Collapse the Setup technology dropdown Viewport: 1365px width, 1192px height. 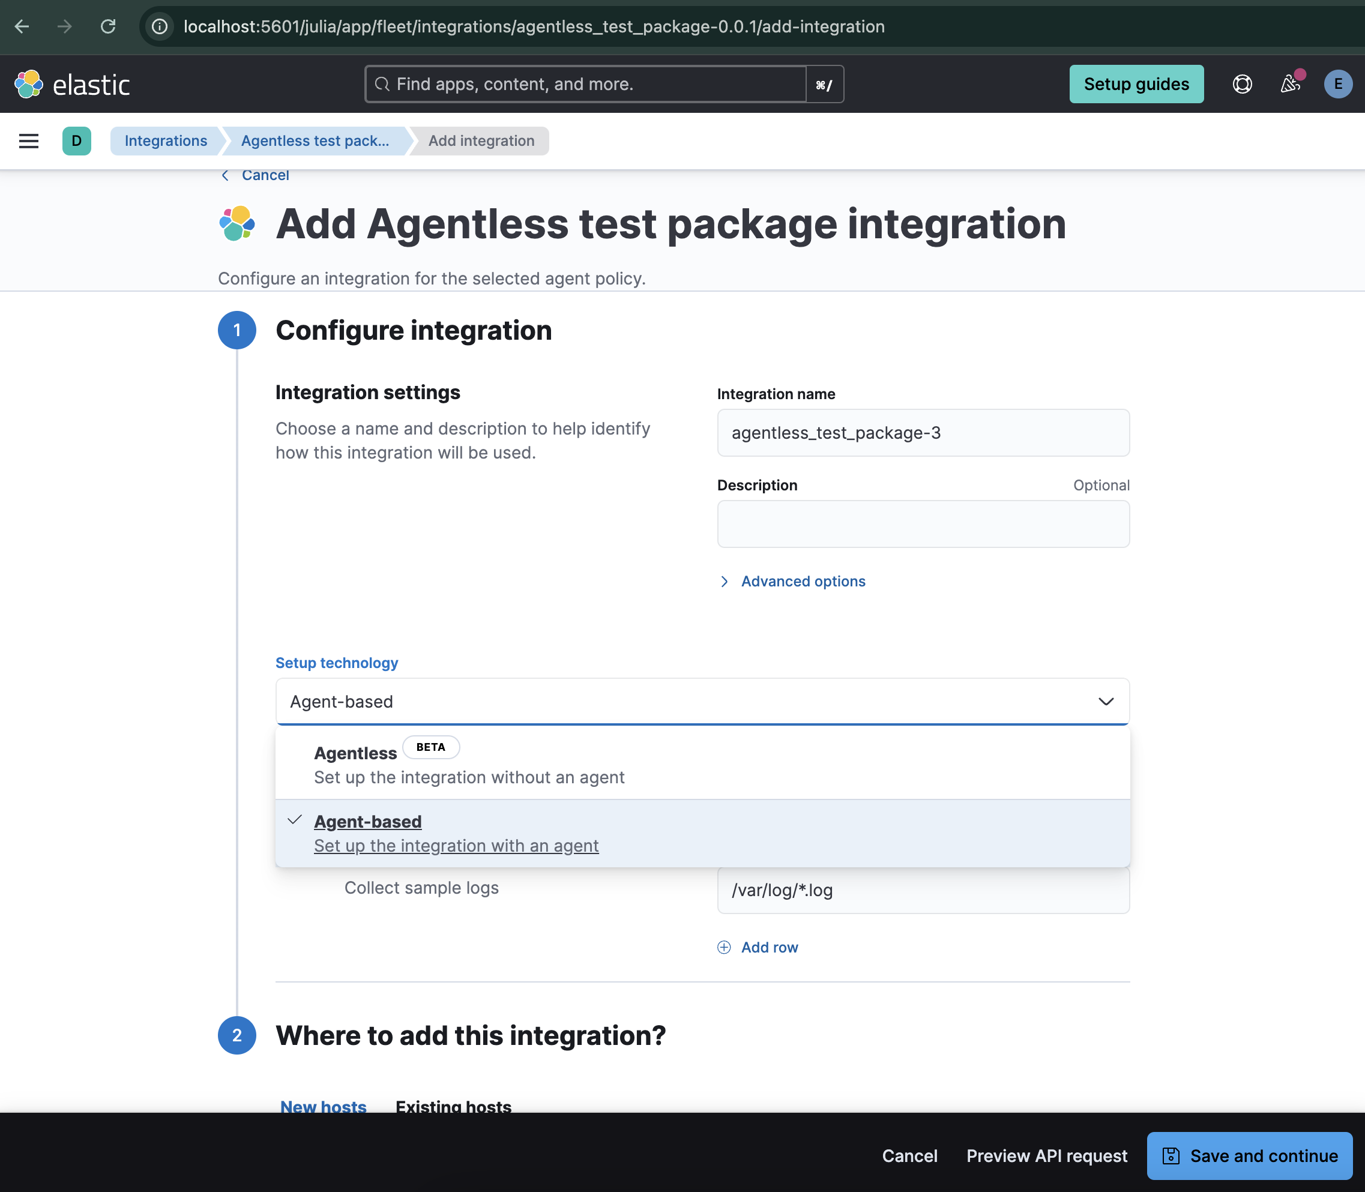(702, 702)
